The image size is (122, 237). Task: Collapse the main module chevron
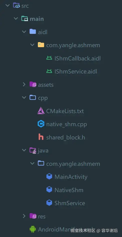pos(16,19)
